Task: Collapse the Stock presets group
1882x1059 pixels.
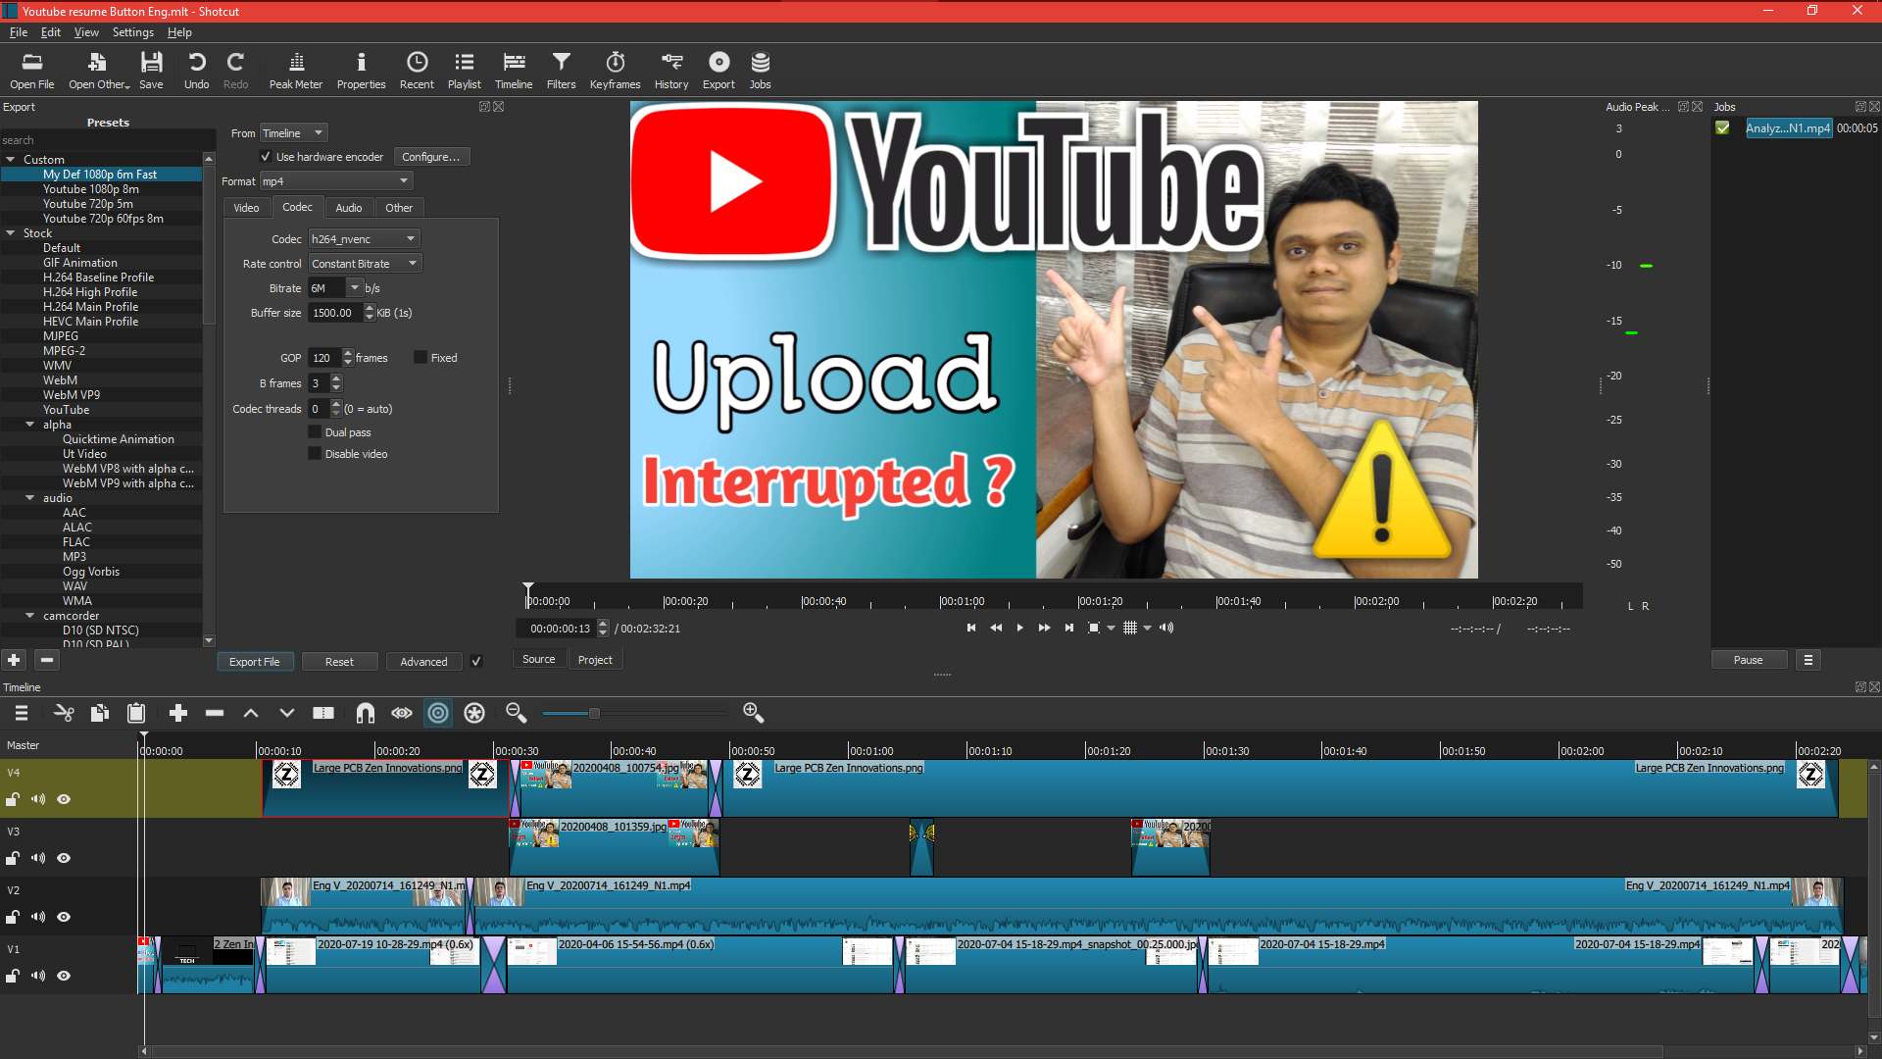Action: click(x=11, y=233)
